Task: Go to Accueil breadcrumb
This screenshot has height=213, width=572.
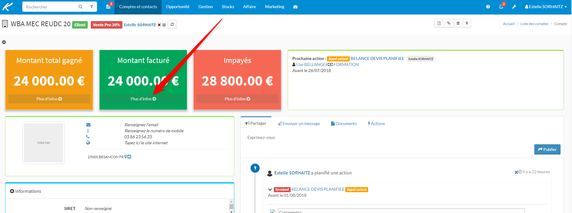Action: [x=509, y=24]
